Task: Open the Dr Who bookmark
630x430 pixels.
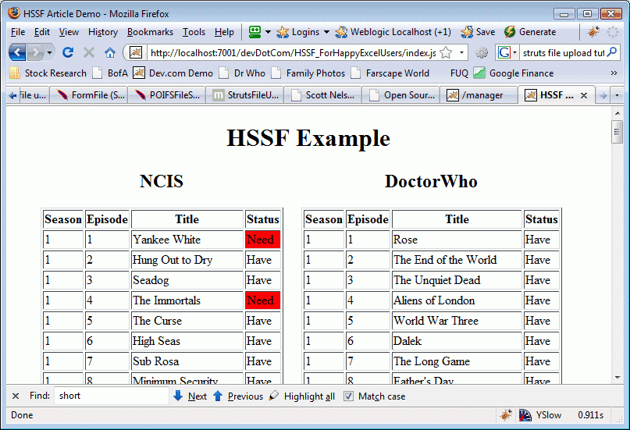Action: (242, 73)
